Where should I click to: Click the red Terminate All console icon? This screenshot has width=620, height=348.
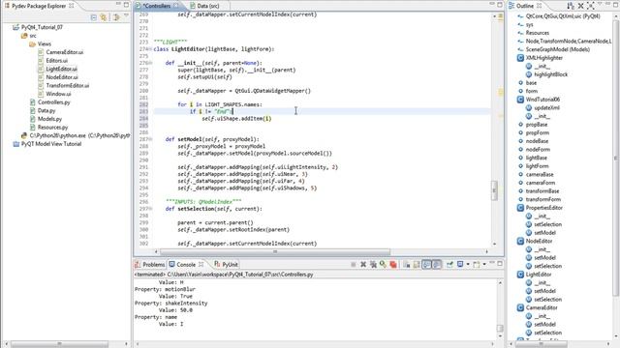tap(393, 264)
